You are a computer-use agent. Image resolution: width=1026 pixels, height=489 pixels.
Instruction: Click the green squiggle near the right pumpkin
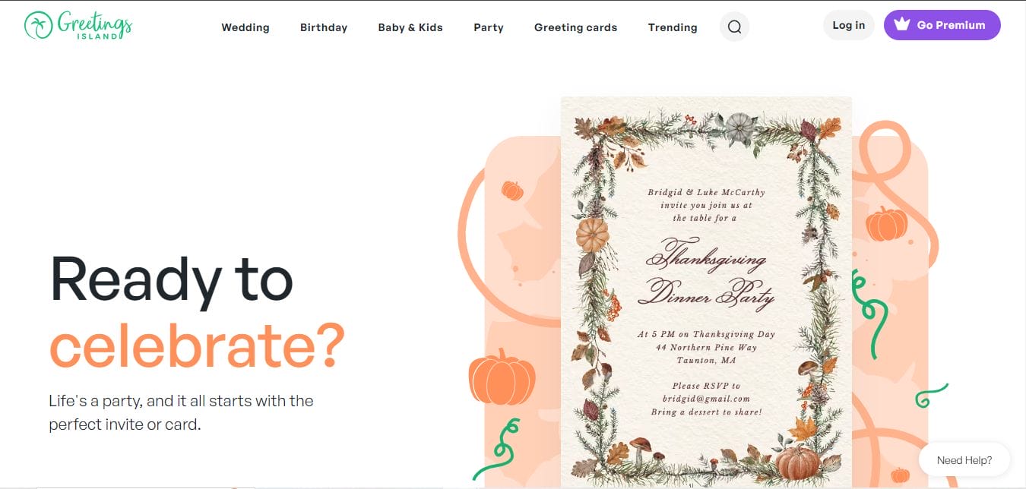(869, 313)
